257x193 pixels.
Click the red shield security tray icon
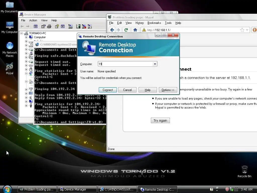click(227, 189)
